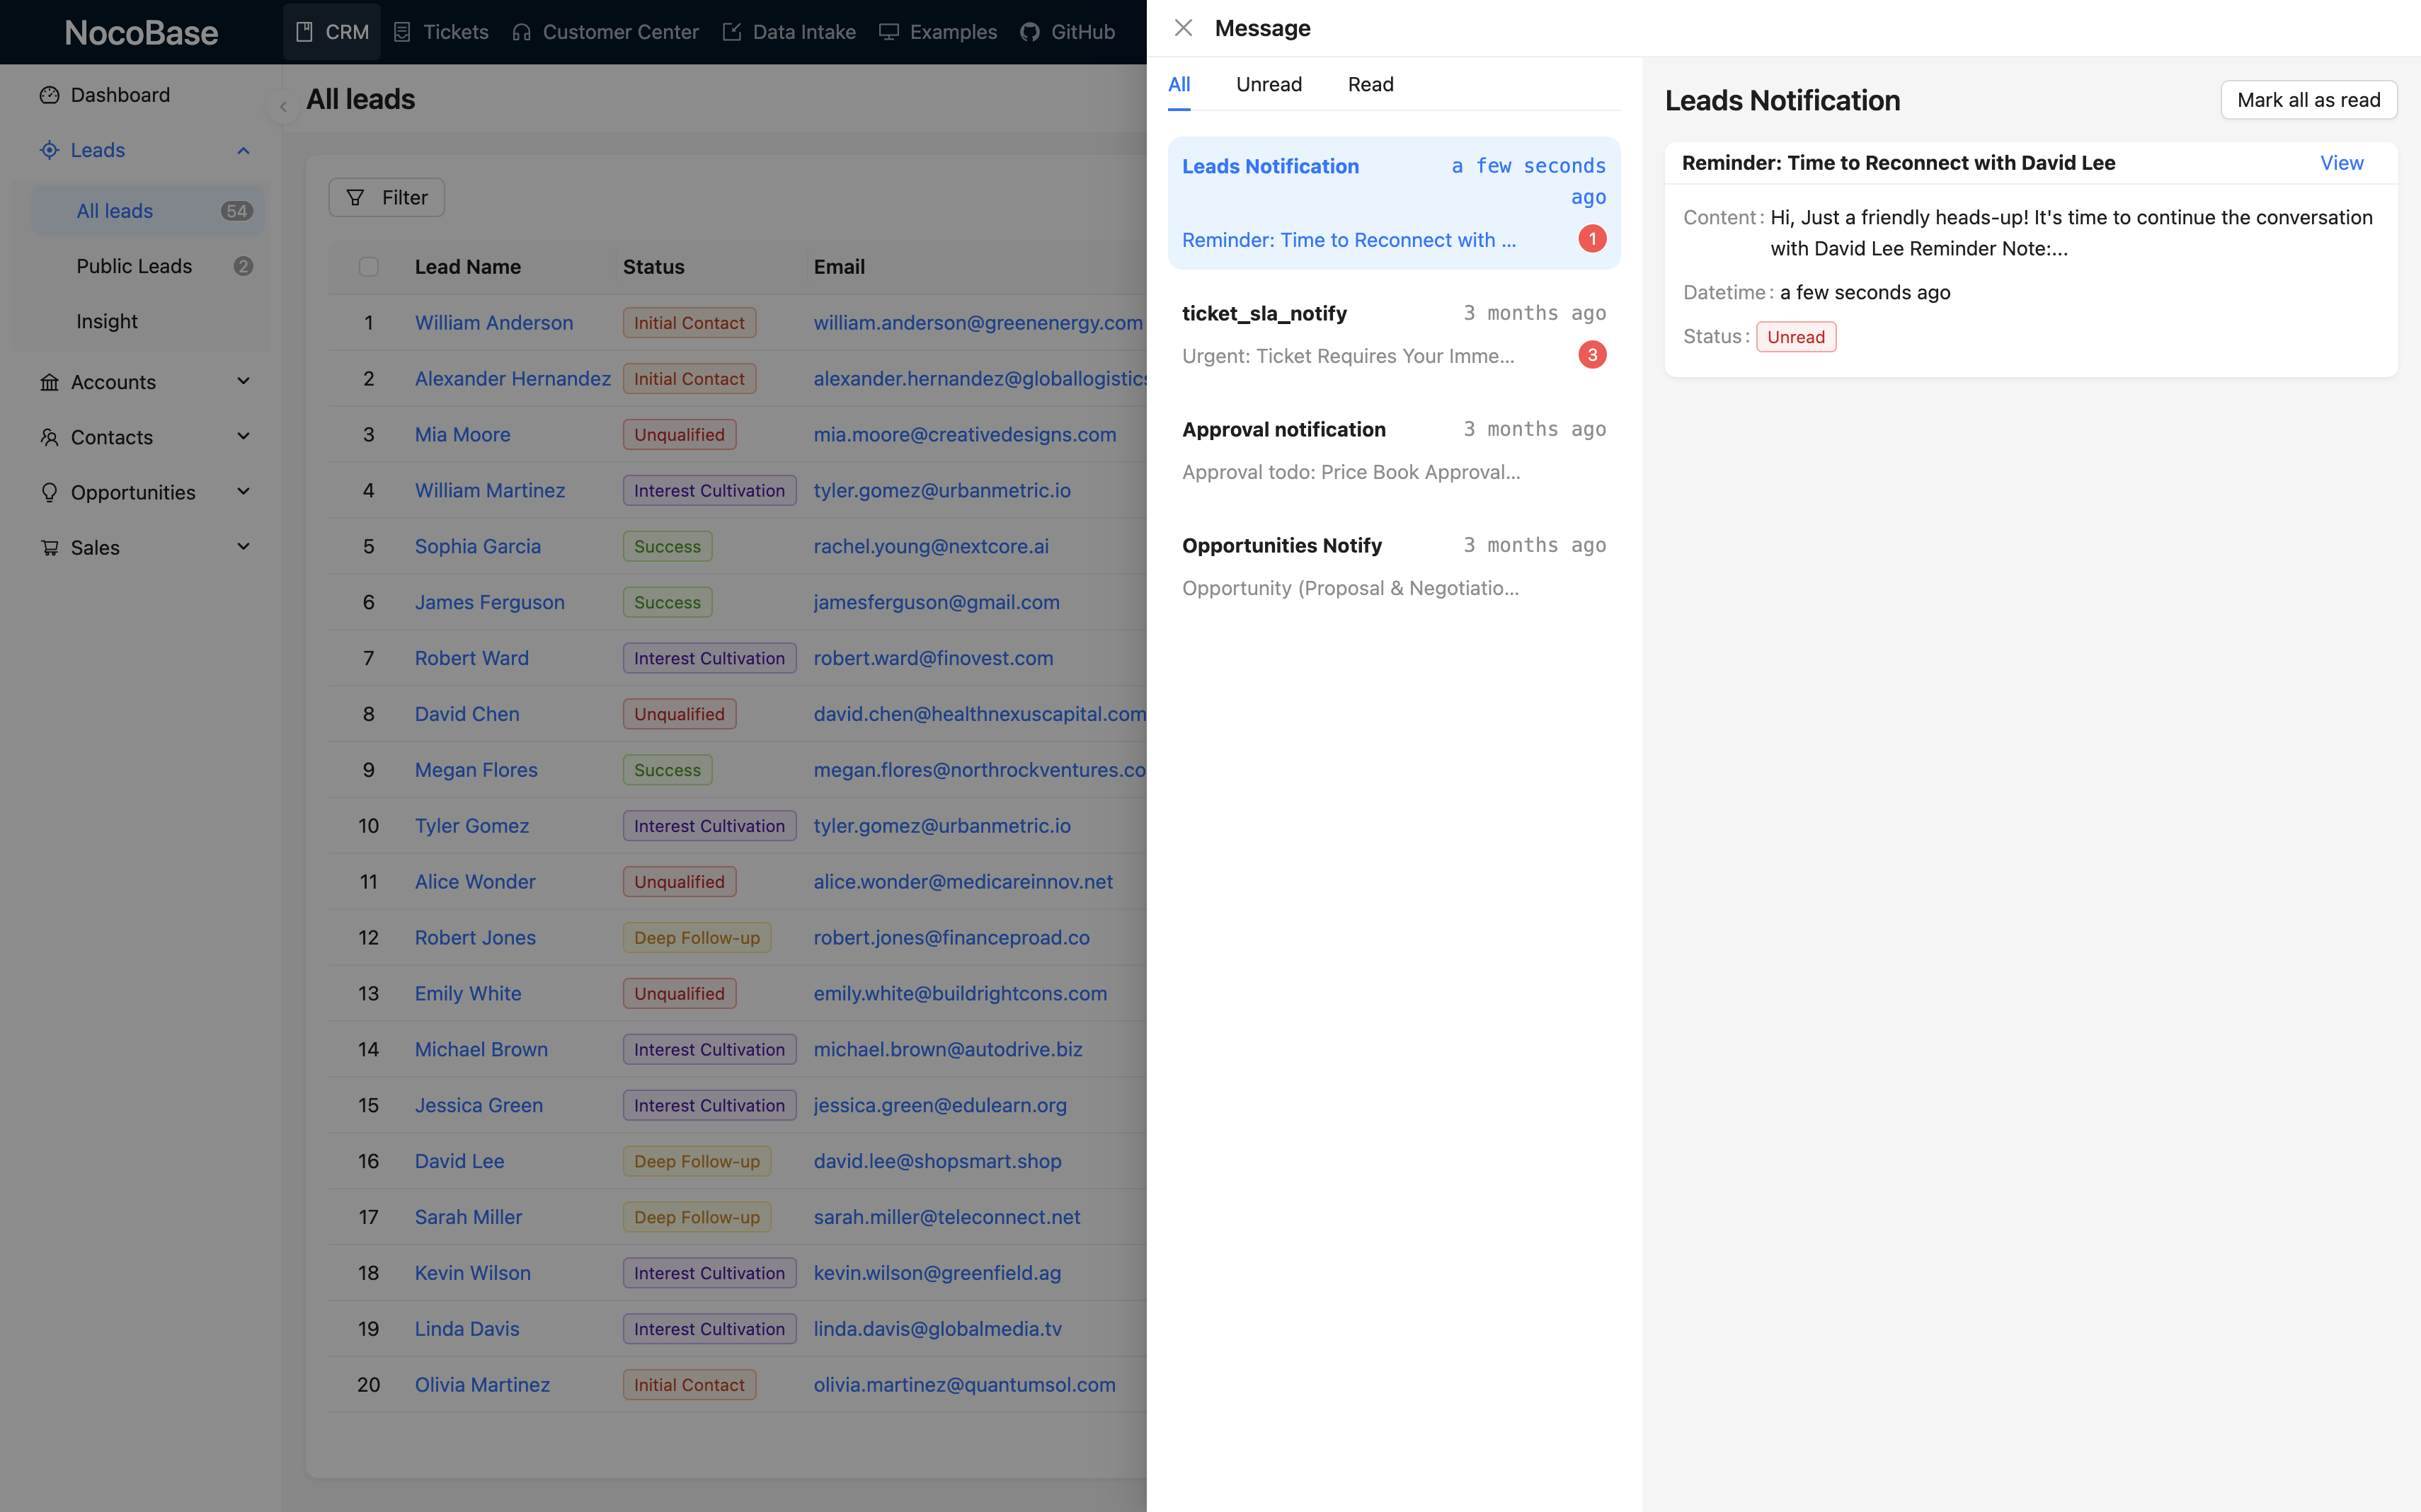The width and height of the screenshot is (2421, 1512).
Task: Switch to the Read messages tab
Action: pos(1370,85)
